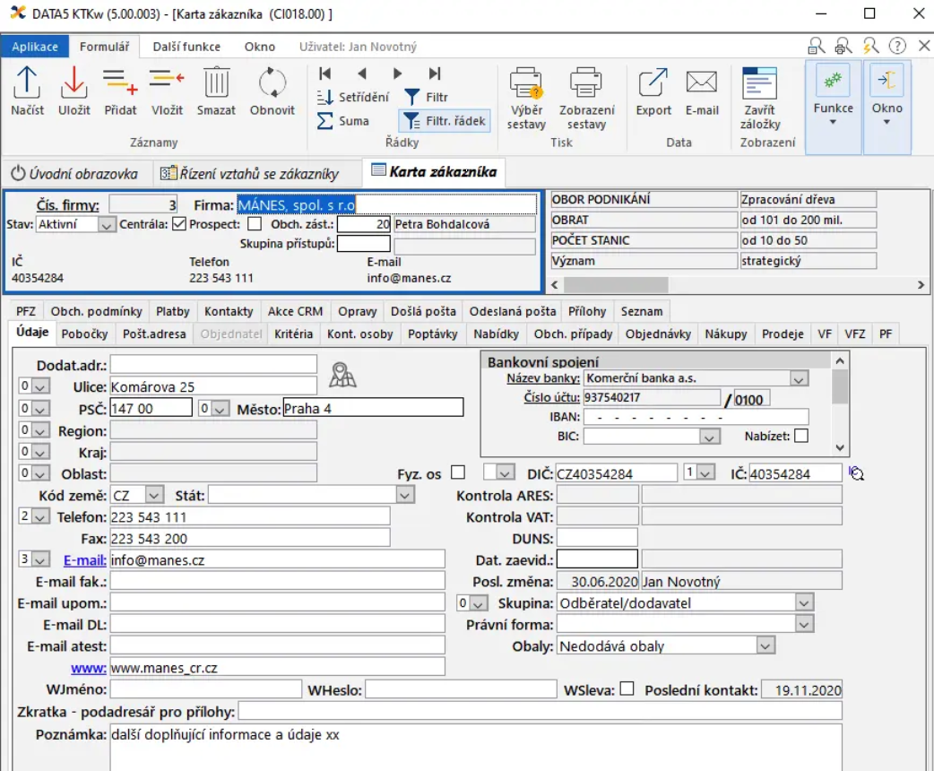Open Výběr sestavy printer icon
The width and height of the screenshot is (934, 771).
[526, 83]
